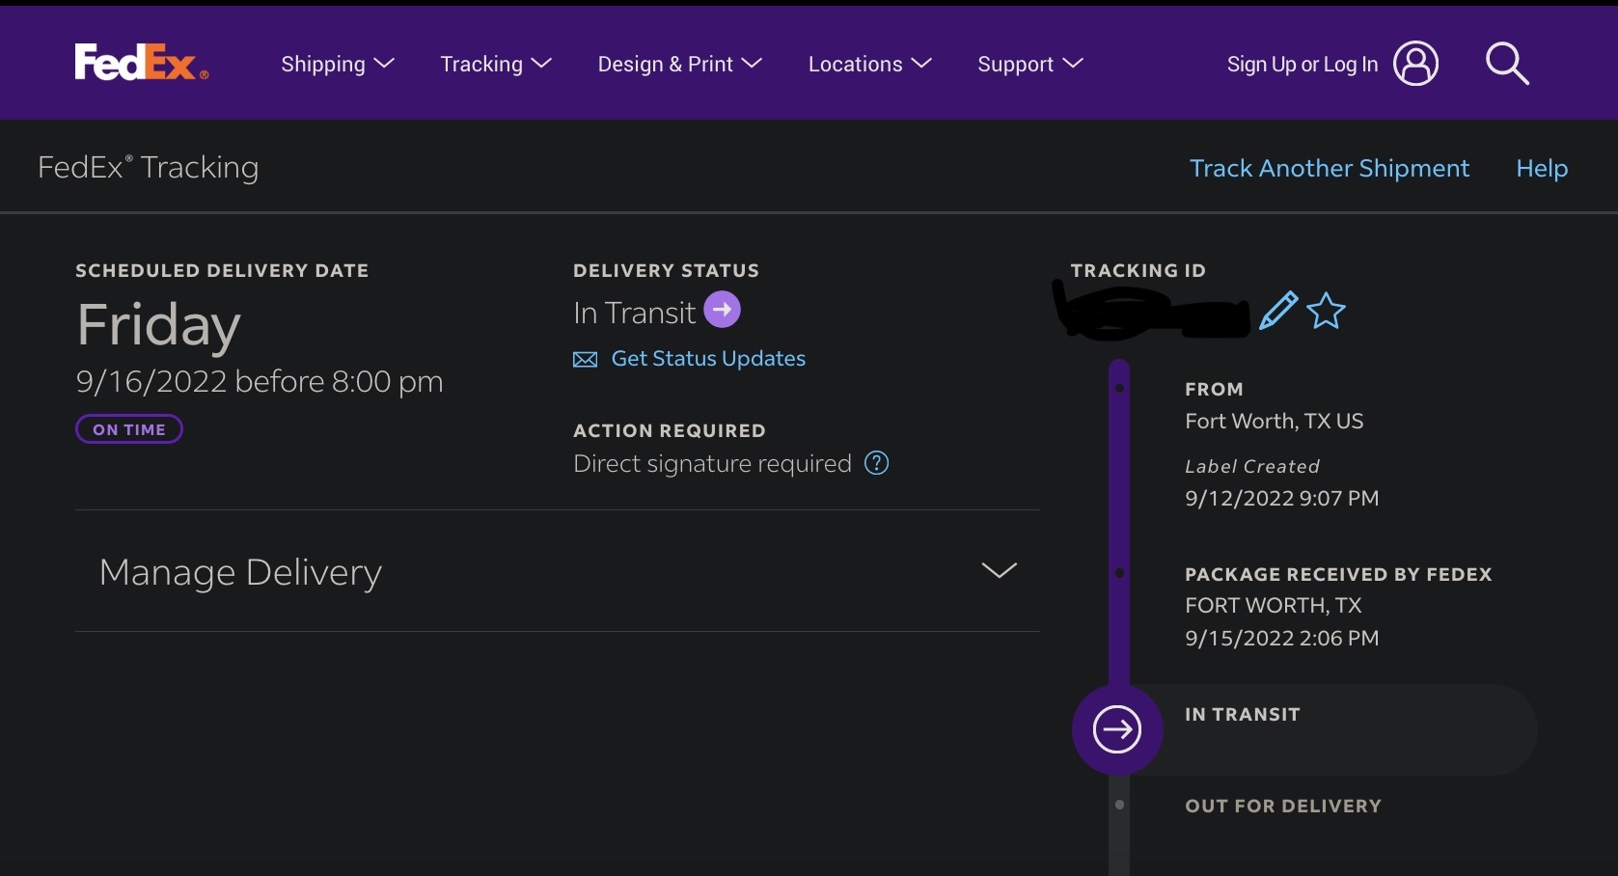Click the FedEx logo

tap(141, 63)
